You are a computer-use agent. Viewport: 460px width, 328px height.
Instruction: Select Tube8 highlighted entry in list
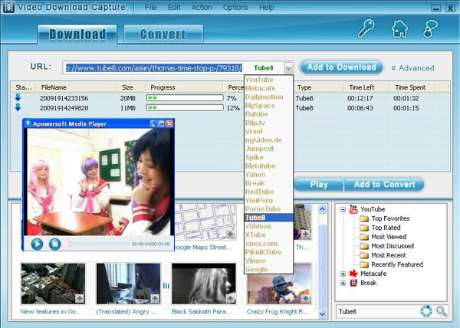(269, 218)
